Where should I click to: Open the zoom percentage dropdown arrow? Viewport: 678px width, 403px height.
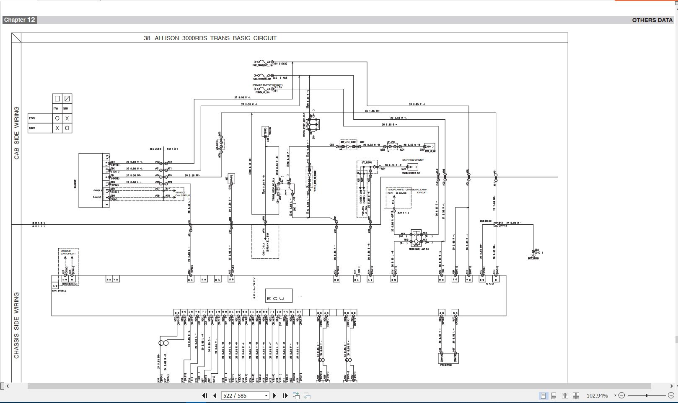(x=615, y=395)
